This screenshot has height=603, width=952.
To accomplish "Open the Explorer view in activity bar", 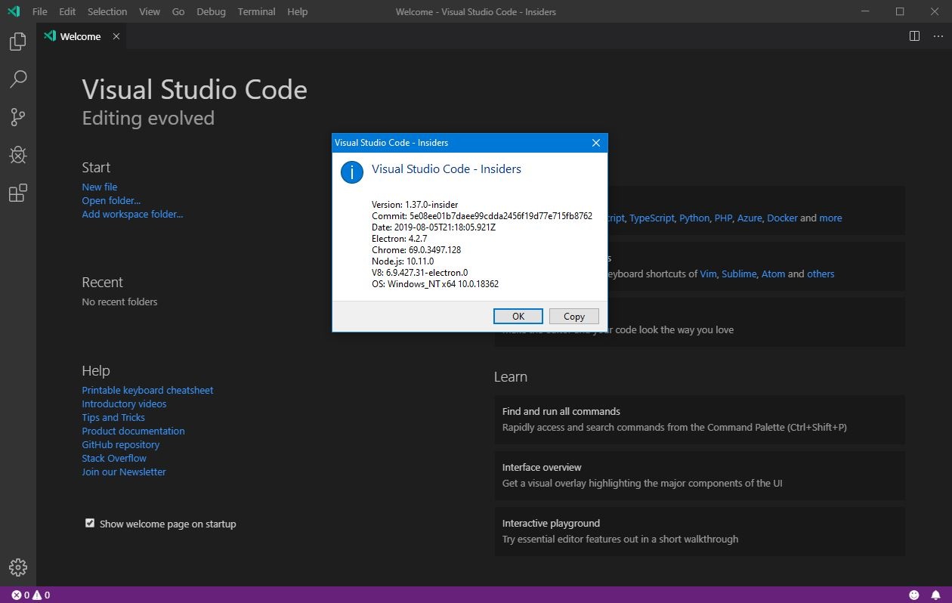I will click(x=17, y=42).
